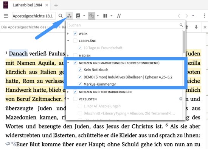Click the word Zeltmacher in the text

[x=47, y=99]
